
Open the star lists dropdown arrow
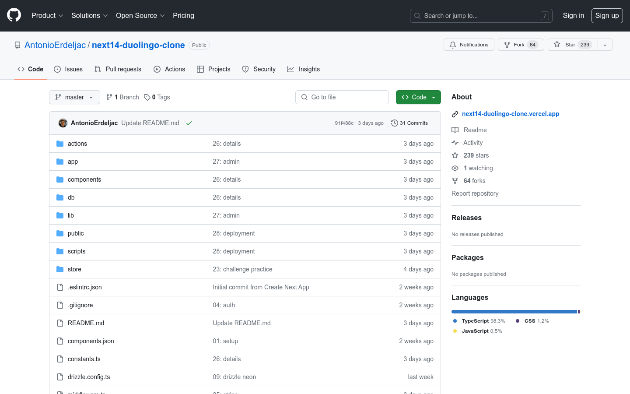coord(605,45)
